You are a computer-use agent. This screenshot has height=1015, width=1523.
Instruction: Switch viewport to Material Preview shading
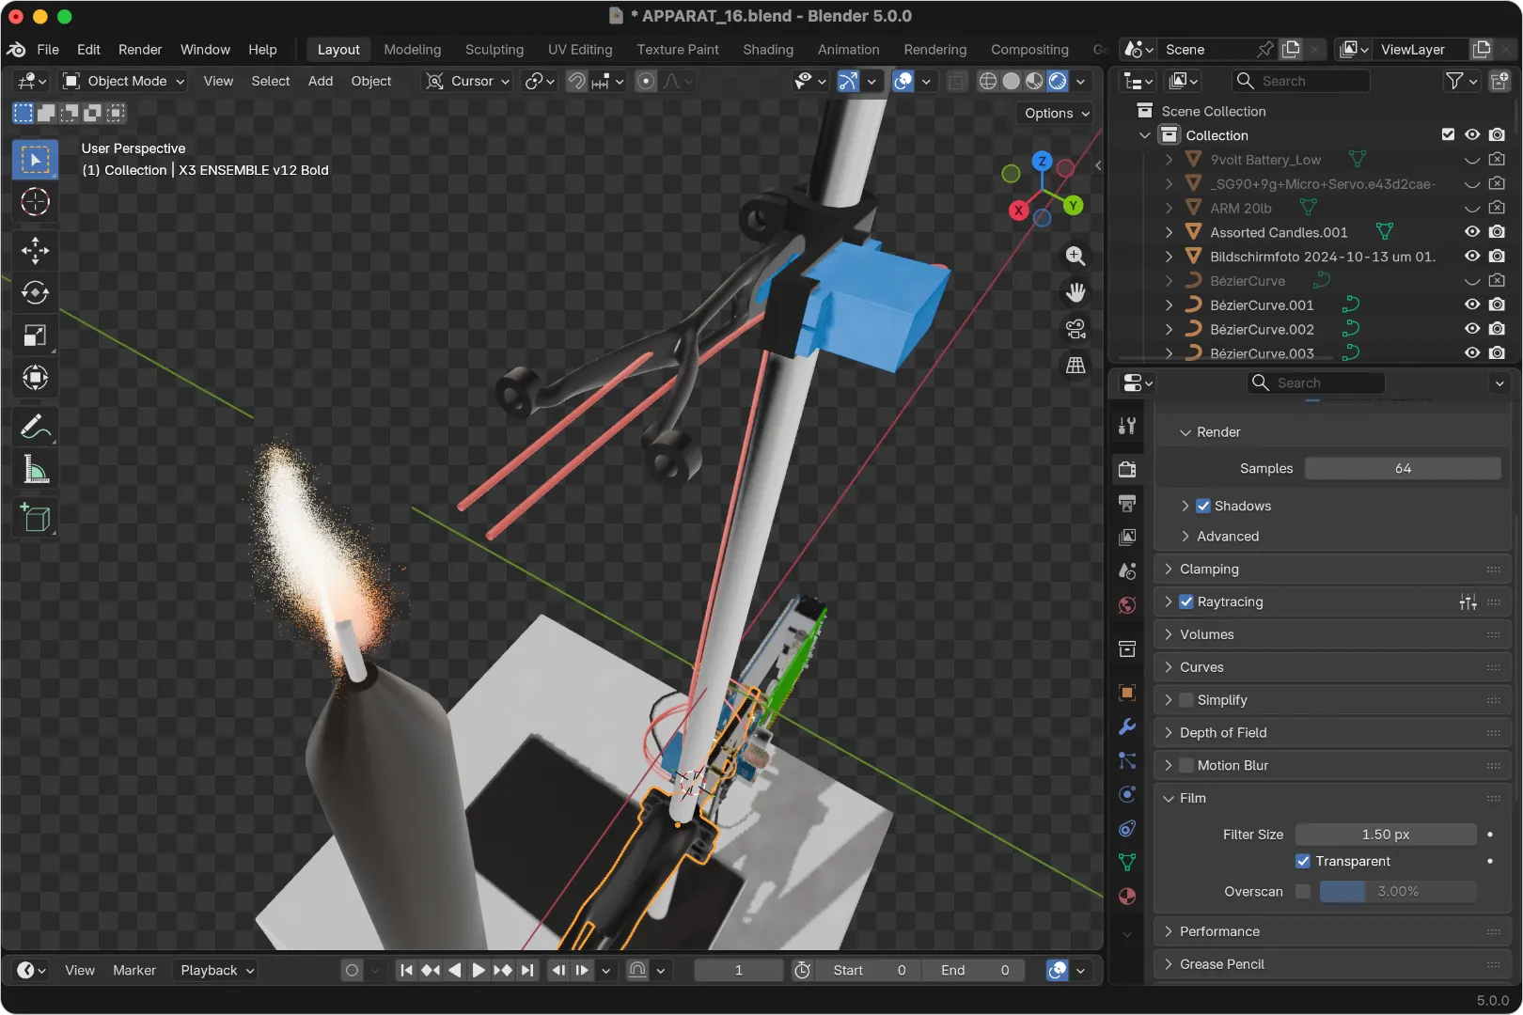pyautogui.click(x=1034, y=82)
